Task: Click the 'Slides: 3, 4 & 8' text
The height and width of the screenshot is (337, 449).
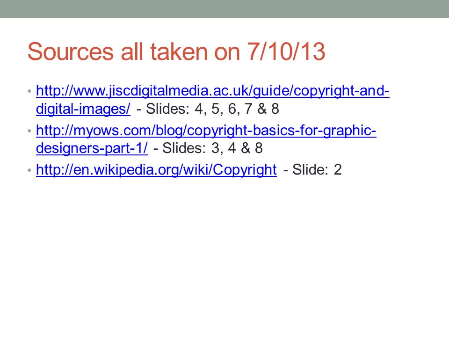Action: coord(212,148)
